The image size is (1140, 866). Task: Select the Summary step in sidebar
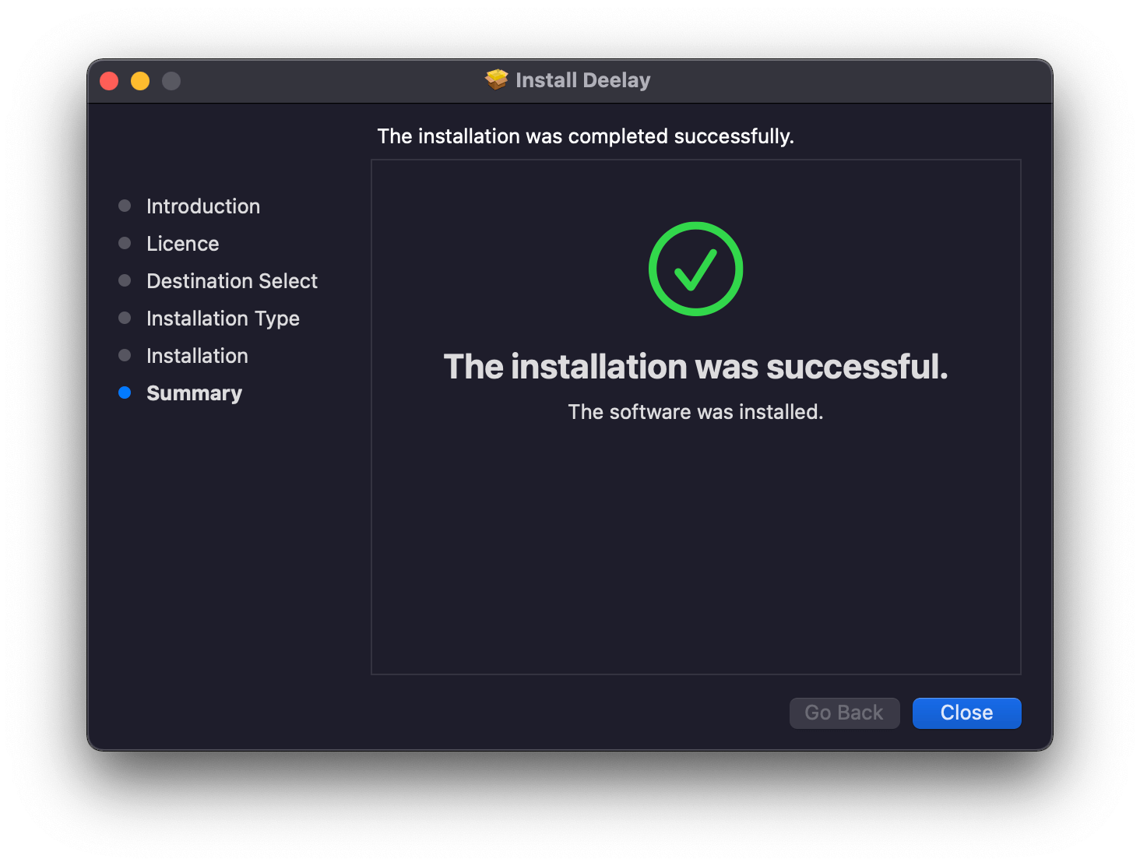click(194, 393)
